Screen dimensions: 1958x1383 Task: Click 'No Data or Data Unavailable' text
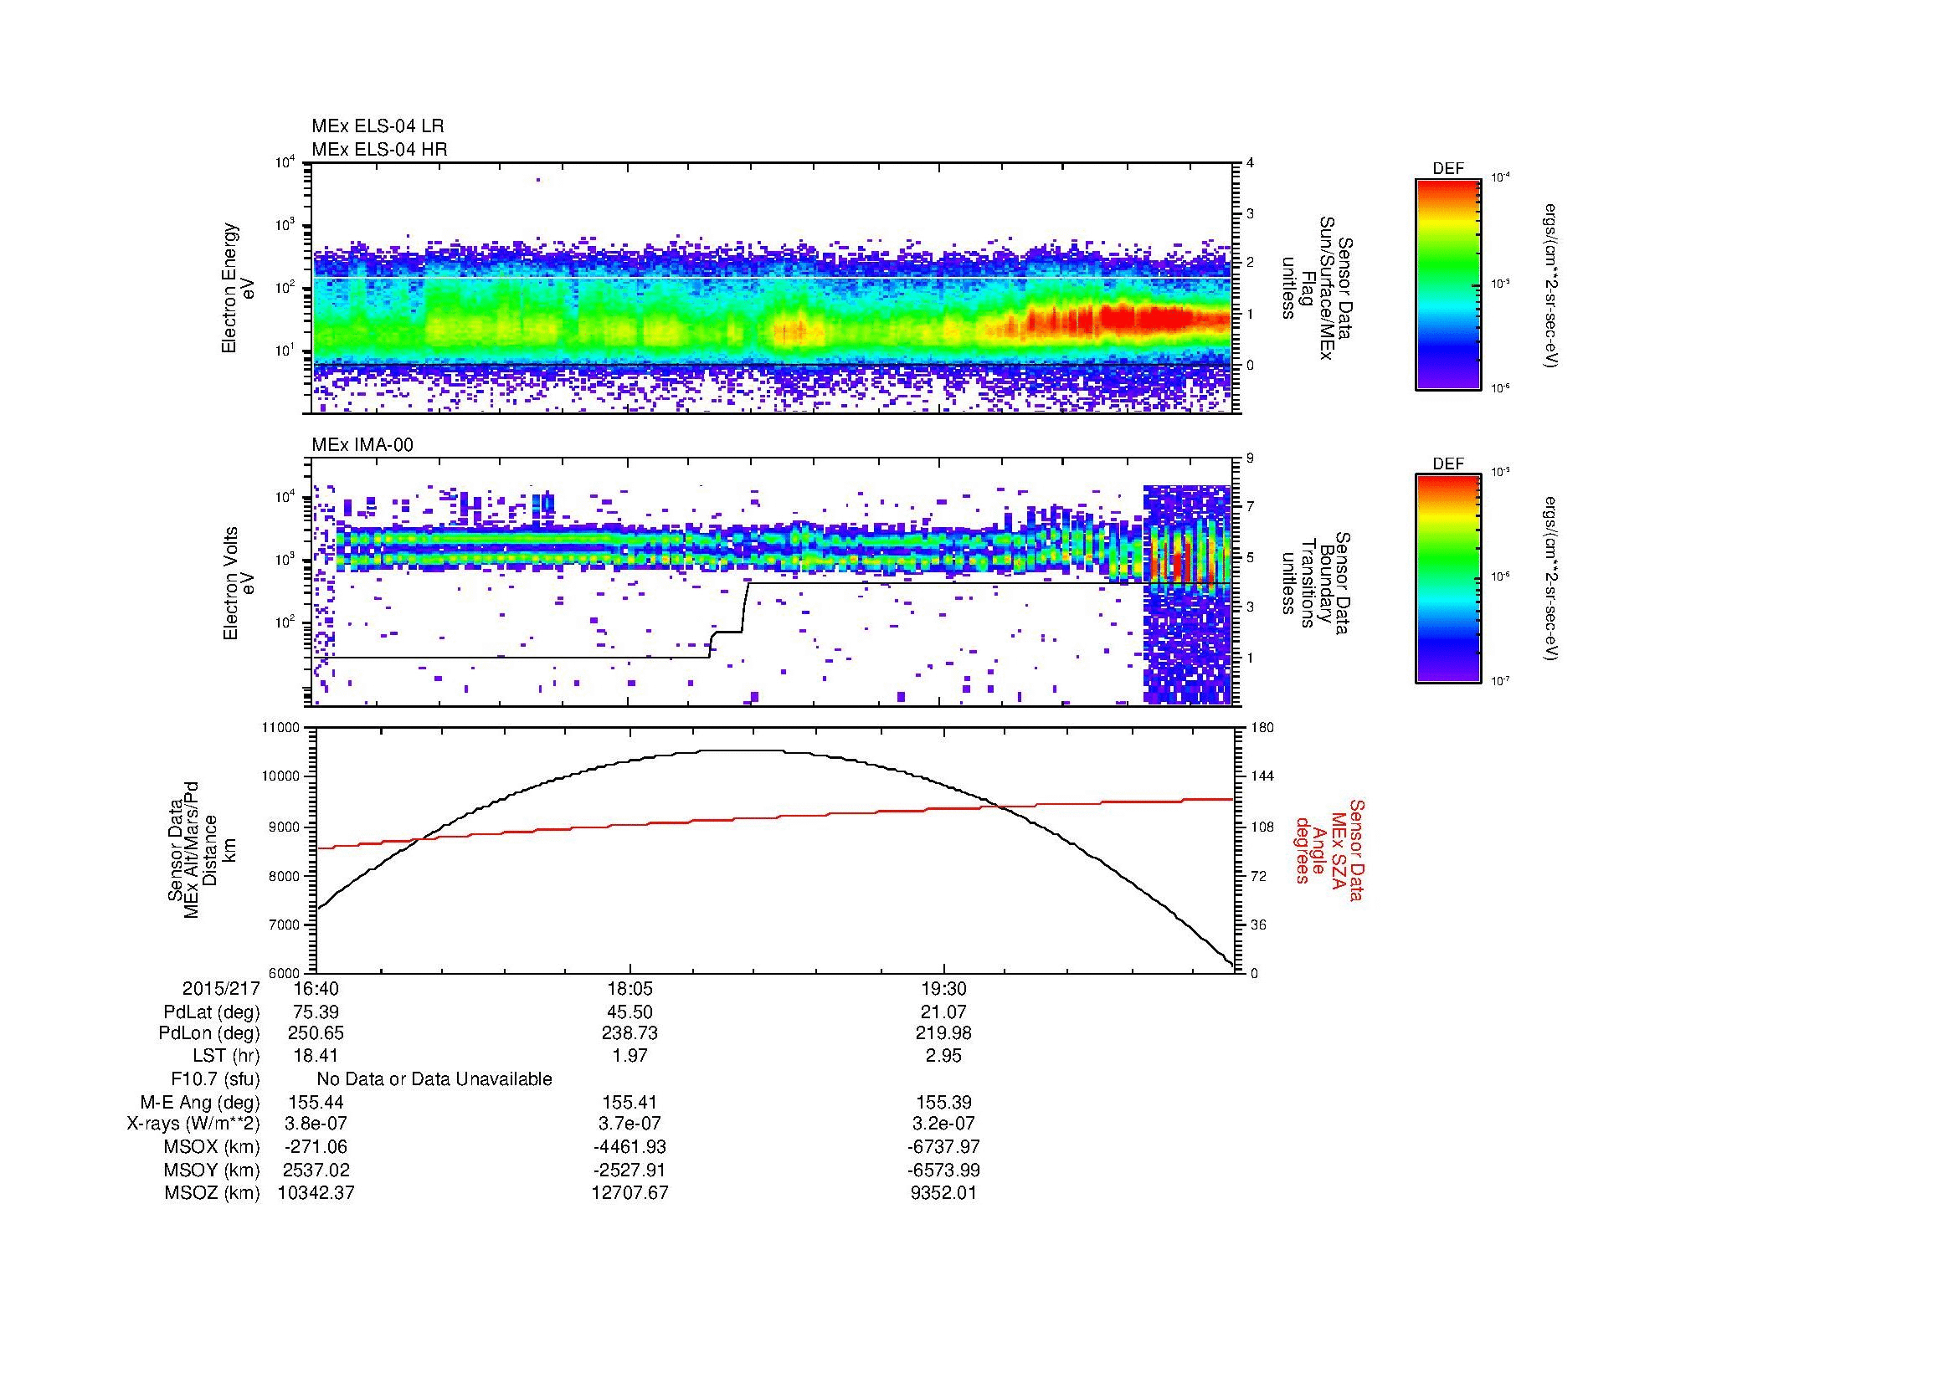434,1078
